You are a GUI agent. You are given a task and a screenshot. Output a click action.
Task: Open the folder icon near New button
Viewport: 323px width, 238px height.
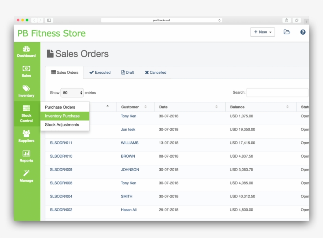tap(287, 32)
